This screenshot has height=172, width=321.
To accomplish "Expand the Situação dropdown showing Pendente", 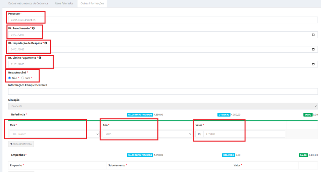I will pos(162,106).
